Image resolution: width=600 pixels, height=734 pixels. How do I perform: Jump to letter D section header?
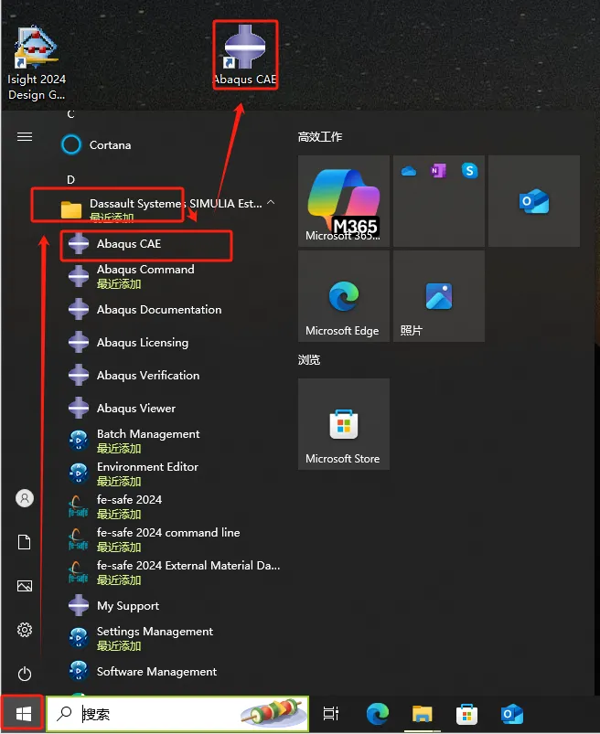70,180
